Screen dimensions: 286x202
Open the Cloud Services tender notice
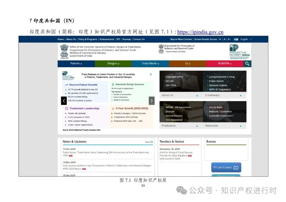176,154
